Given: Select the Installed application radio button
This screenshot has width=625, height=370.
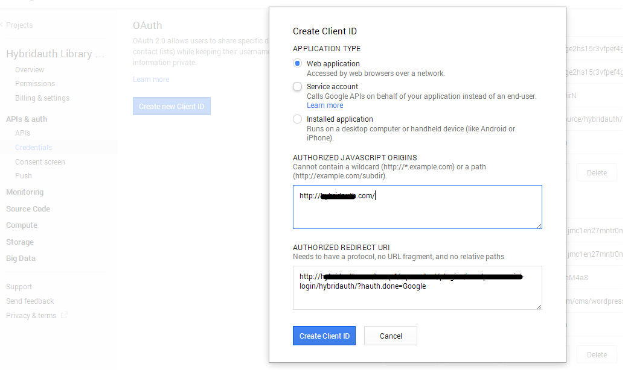Looking at the screenshot, I should coord(297,119).
